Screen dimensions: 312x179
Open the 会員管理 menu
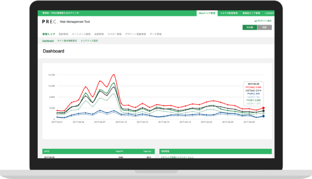pos(99,34)
